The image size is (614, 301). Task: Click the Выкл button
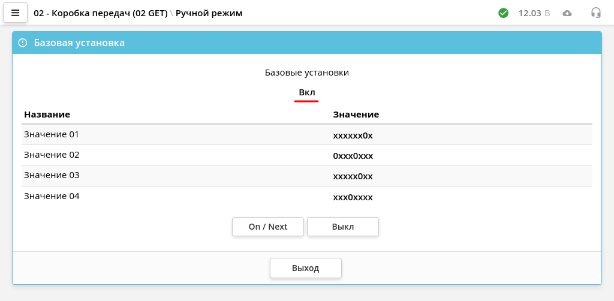342,227
